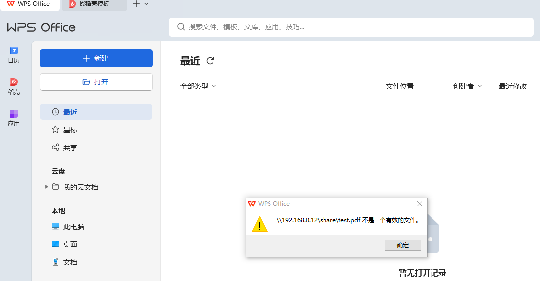Screen dimensions: 540x281
Task: Open the 创建者 filter dropdown
Action: pyautogui.click(x=467, y=86)
